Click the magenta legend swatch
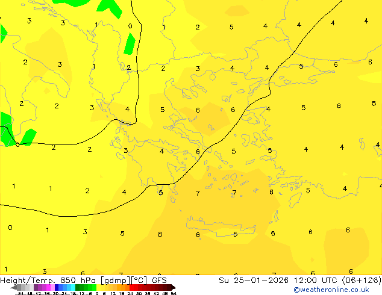 coord(48,287)
